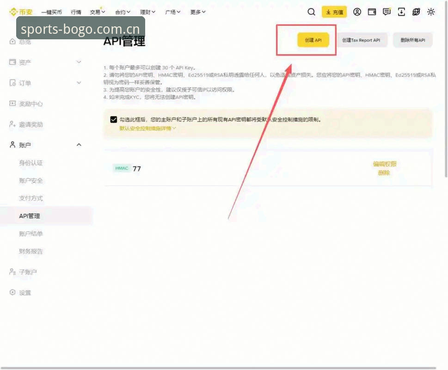Screen dimensions: 448x370
Task: Open the chat messages icon
Action: (x=387, y=12)
